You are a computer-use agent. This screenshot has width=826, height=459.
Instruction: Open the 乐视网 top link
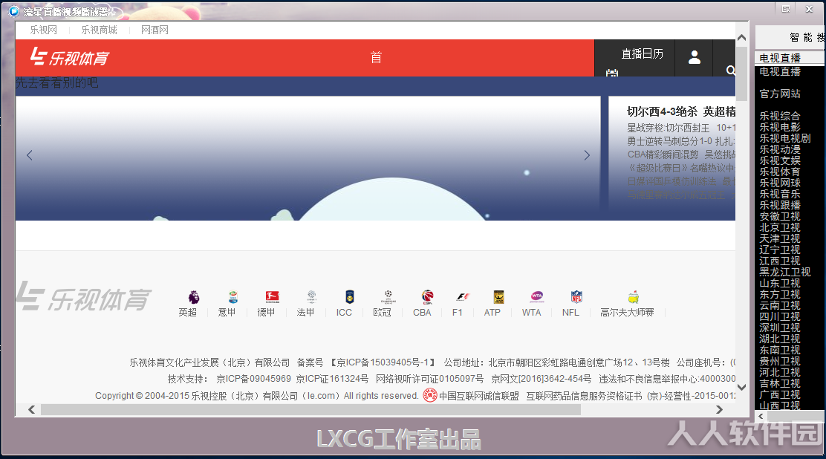(43, 30)
